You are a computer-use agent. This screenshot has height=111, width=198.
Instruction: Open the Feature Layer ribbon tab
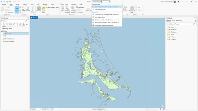coord(64,5)
